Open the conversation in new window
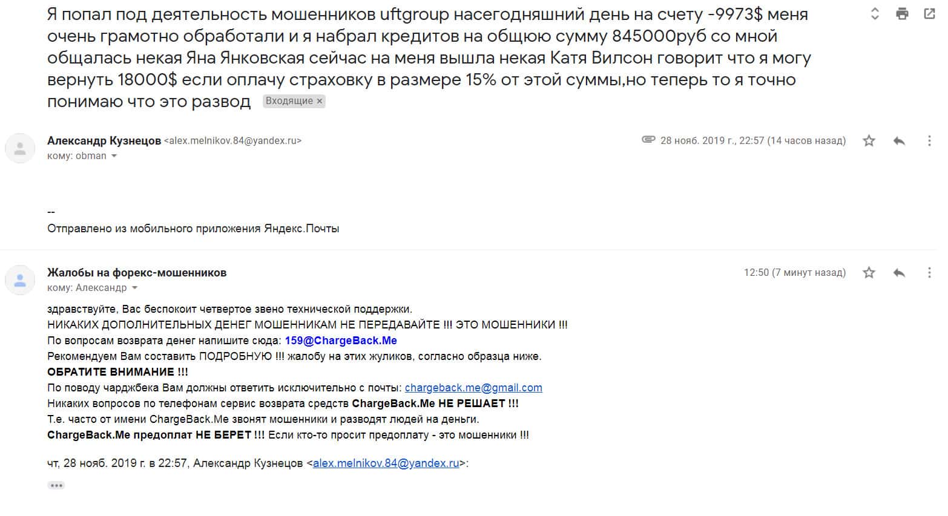 (929, 14)
